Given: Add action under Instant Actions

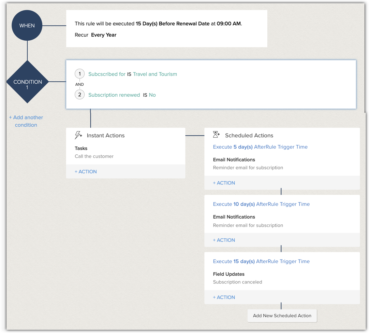Looking at the screenshot, I should (x=86, y=171).
